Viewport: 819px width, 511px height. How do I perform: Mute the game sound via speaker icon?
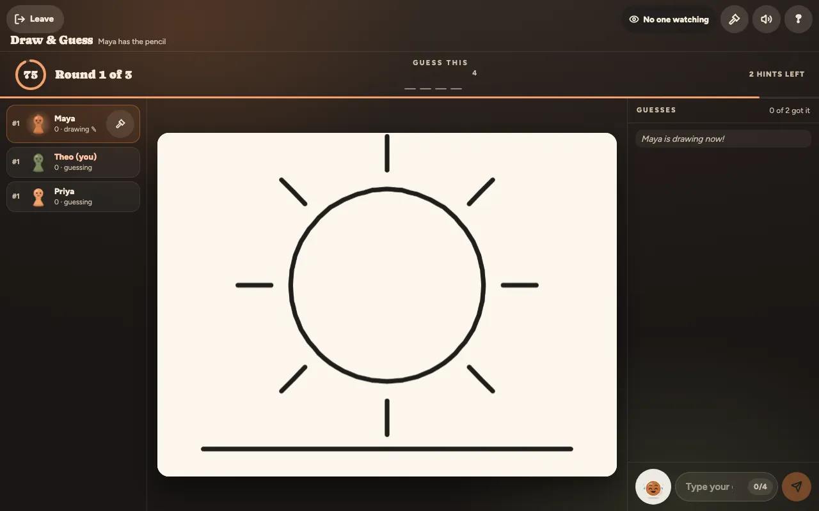767,19
